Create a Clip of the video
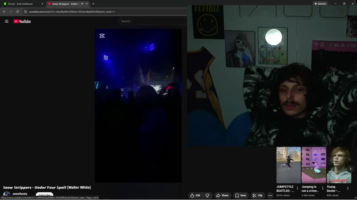357x200 pixels. pos(257,196)
